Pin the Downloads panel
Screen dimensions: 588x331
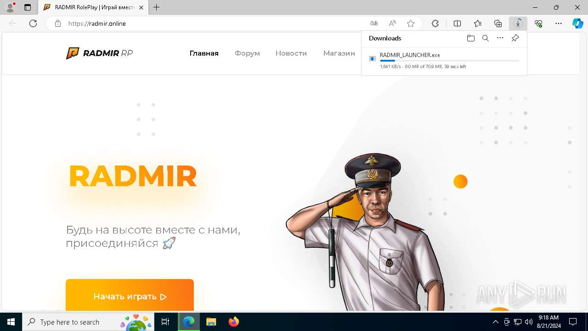pos(515,38)
